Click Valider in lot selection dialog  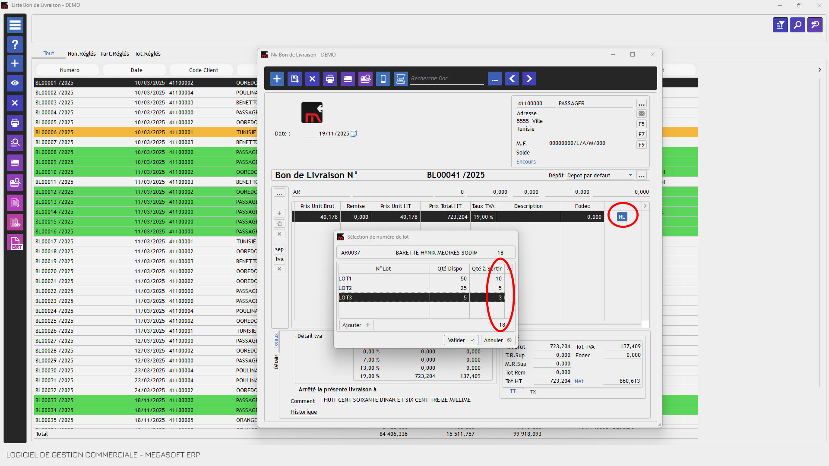coord(461,340)
